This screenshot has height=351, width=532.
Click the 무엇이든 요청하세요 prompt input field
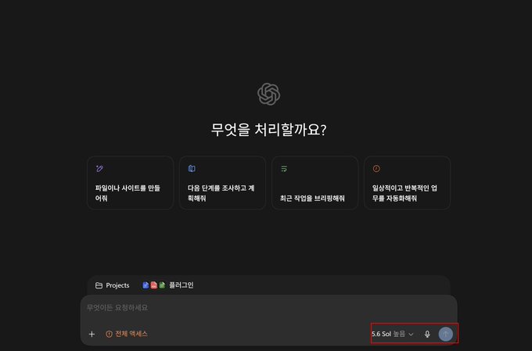coord(268,308)
